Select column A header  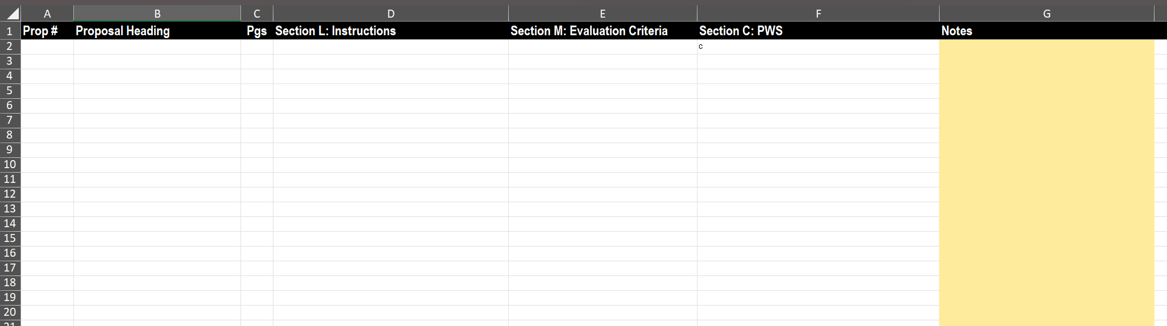[47, 14]
